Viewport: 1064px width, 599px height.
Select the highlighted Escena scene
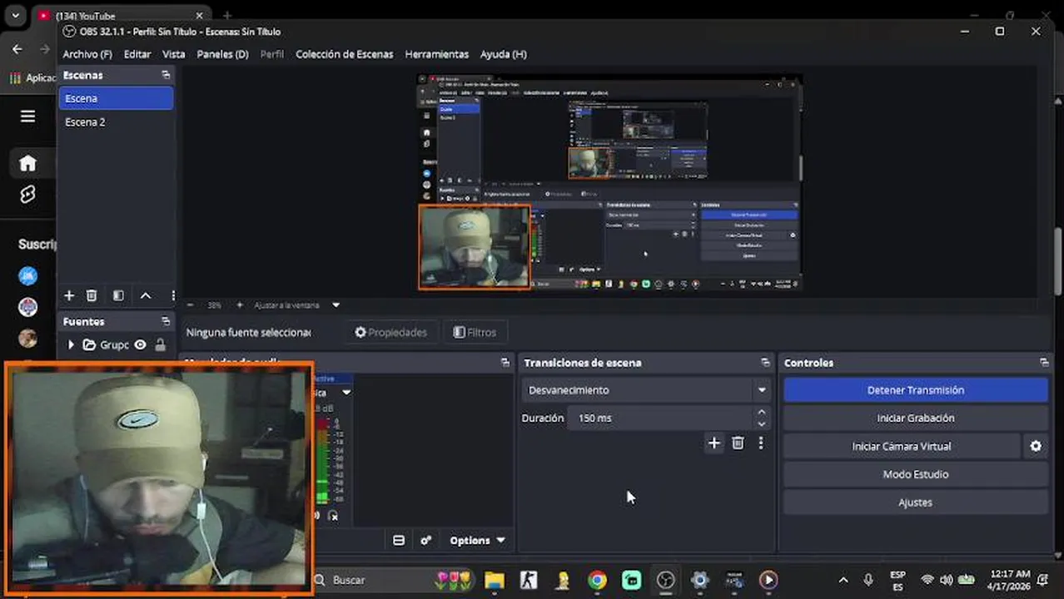pyautogui.click(x=116, y=98)
